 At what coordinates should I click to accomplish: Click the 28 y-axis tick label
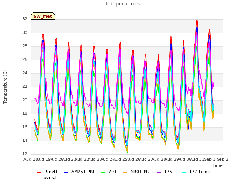point(25,46)
